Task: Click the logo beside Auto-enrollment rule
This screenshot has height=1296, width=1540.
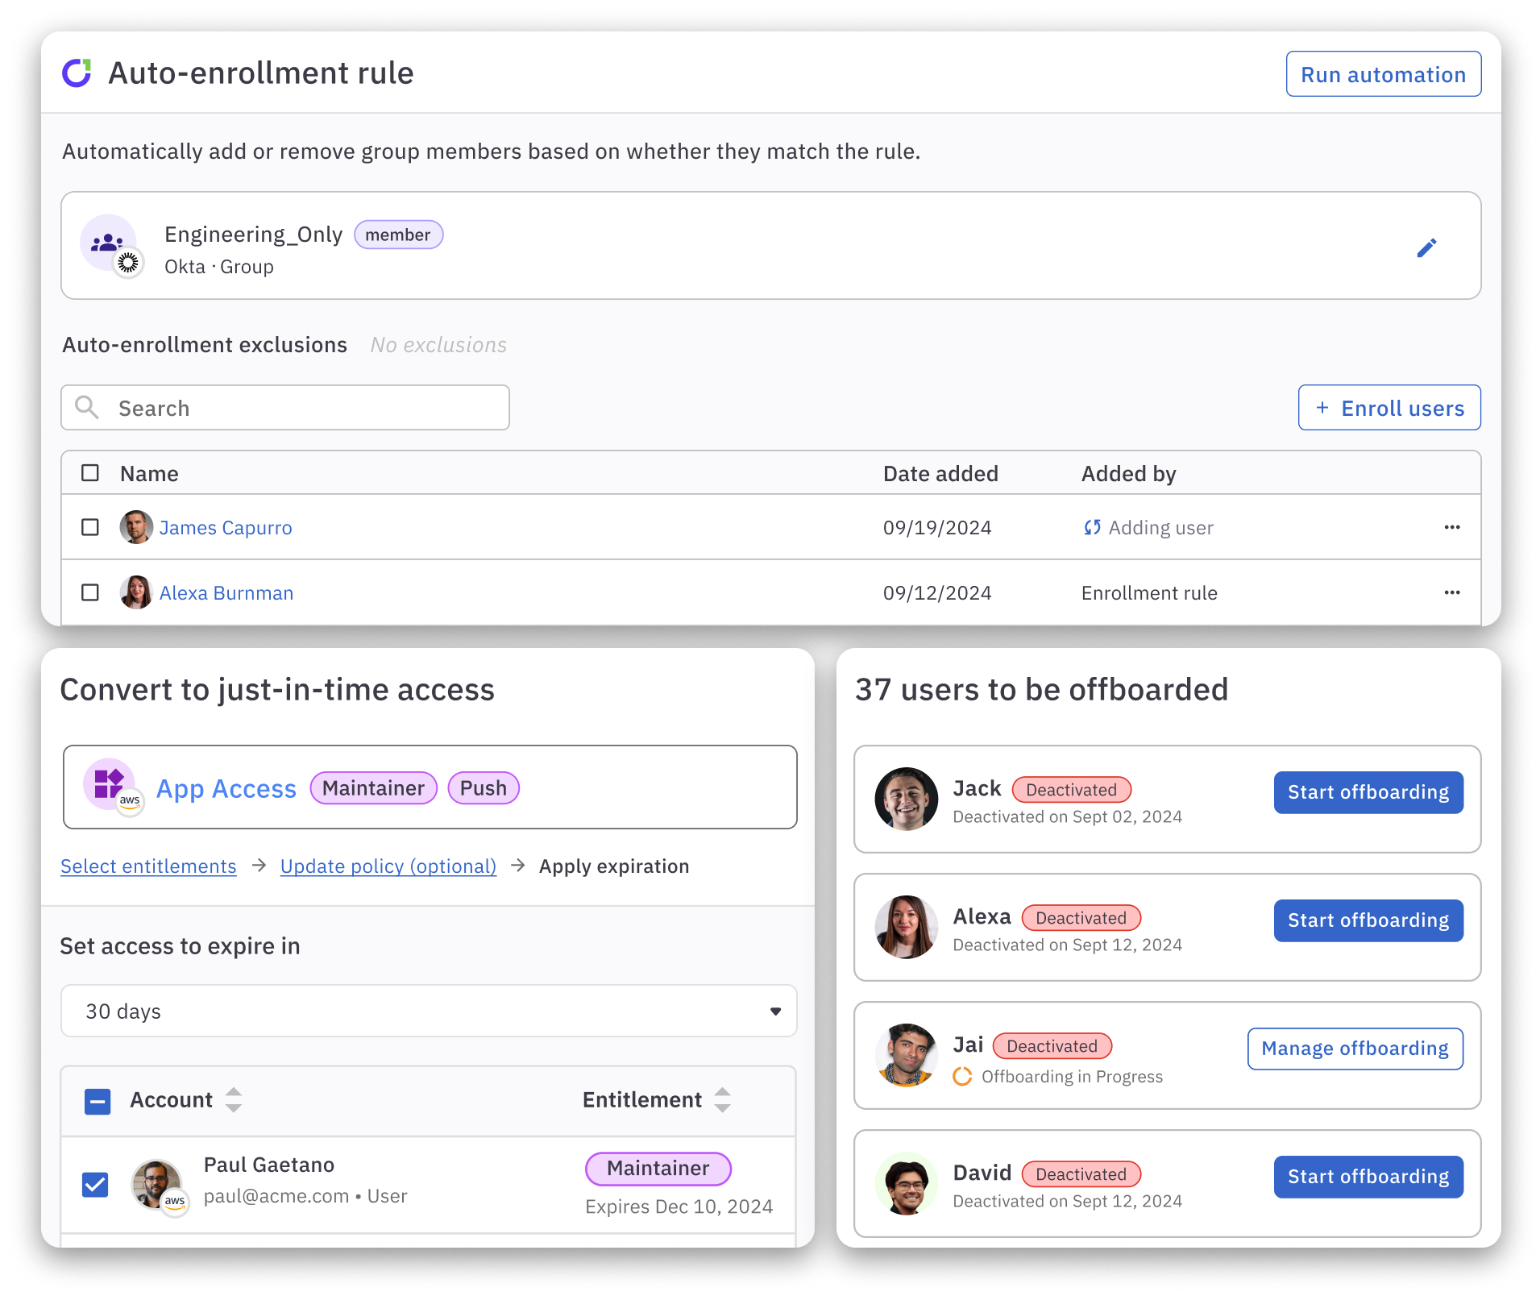Action: 77,73
